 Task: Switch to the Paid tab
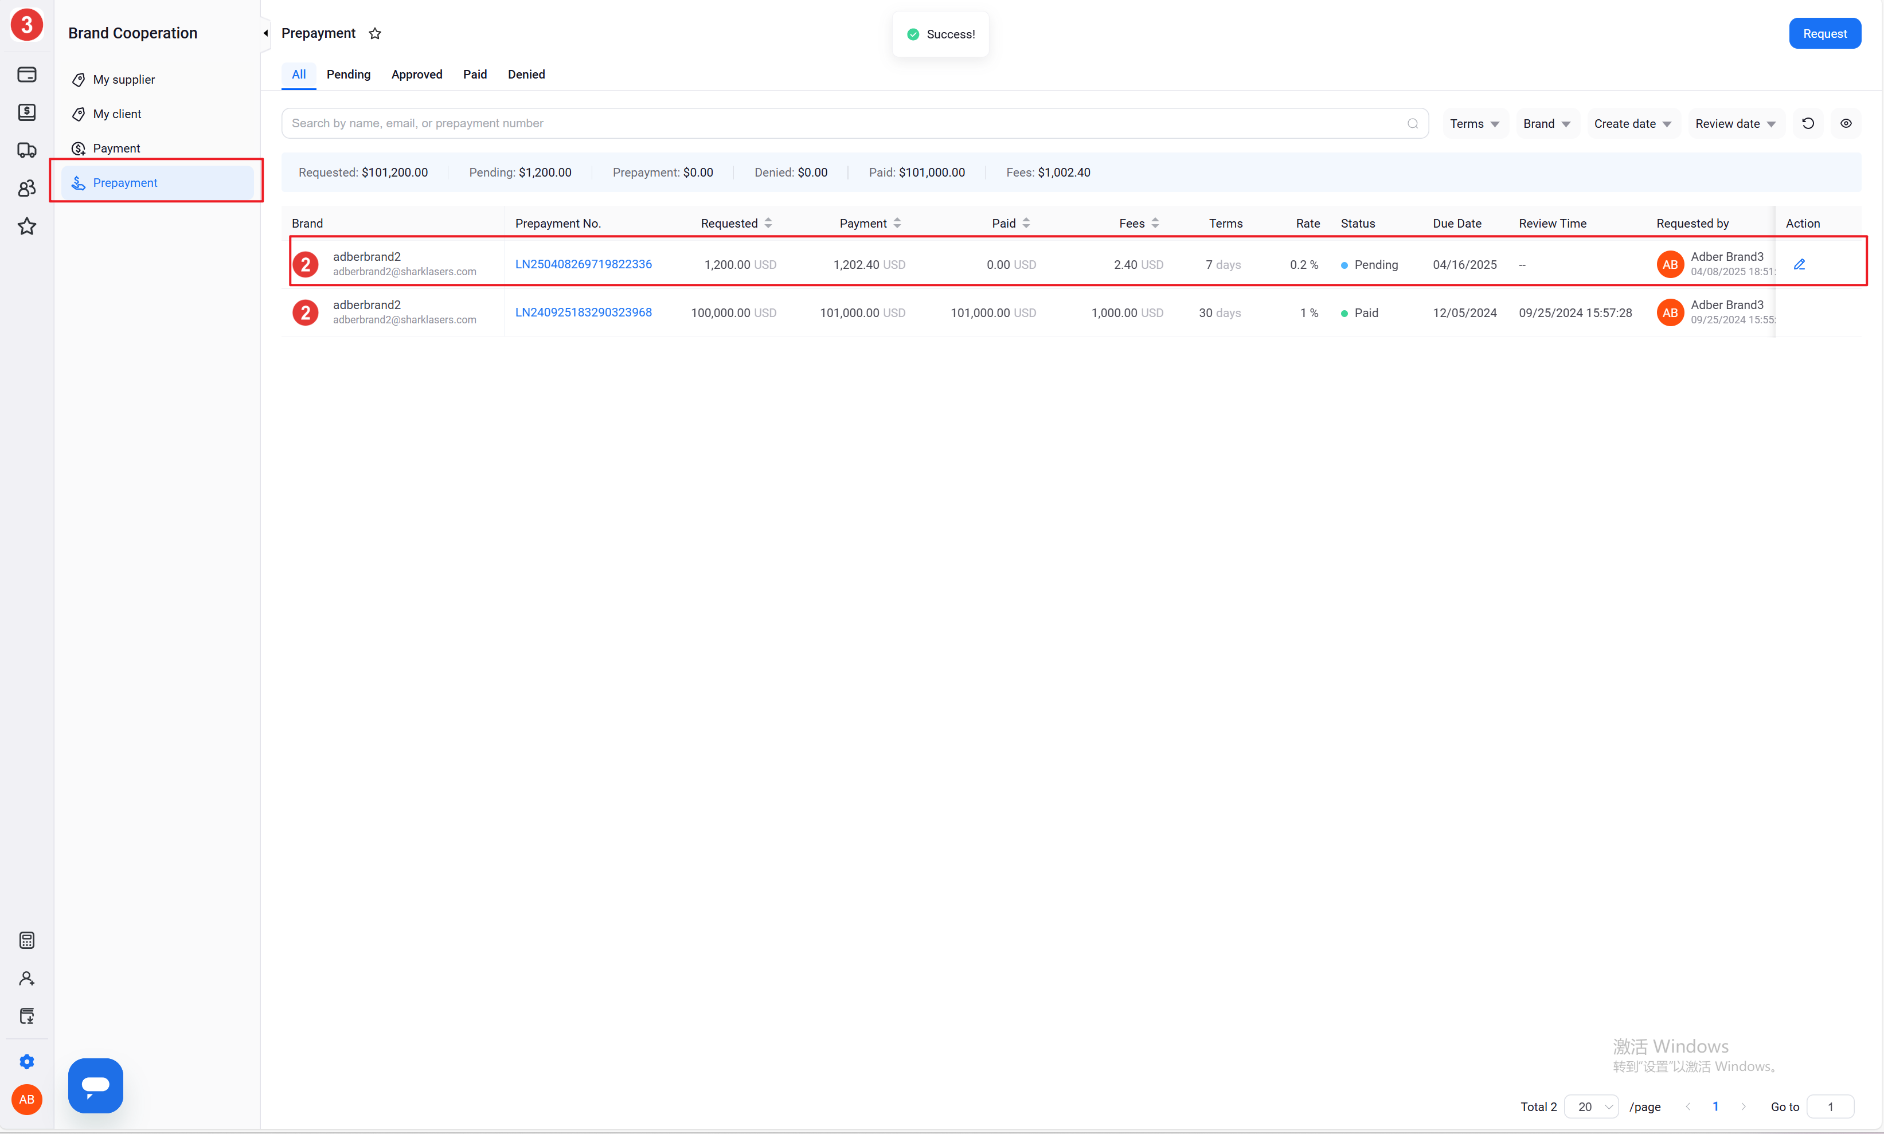474,74
